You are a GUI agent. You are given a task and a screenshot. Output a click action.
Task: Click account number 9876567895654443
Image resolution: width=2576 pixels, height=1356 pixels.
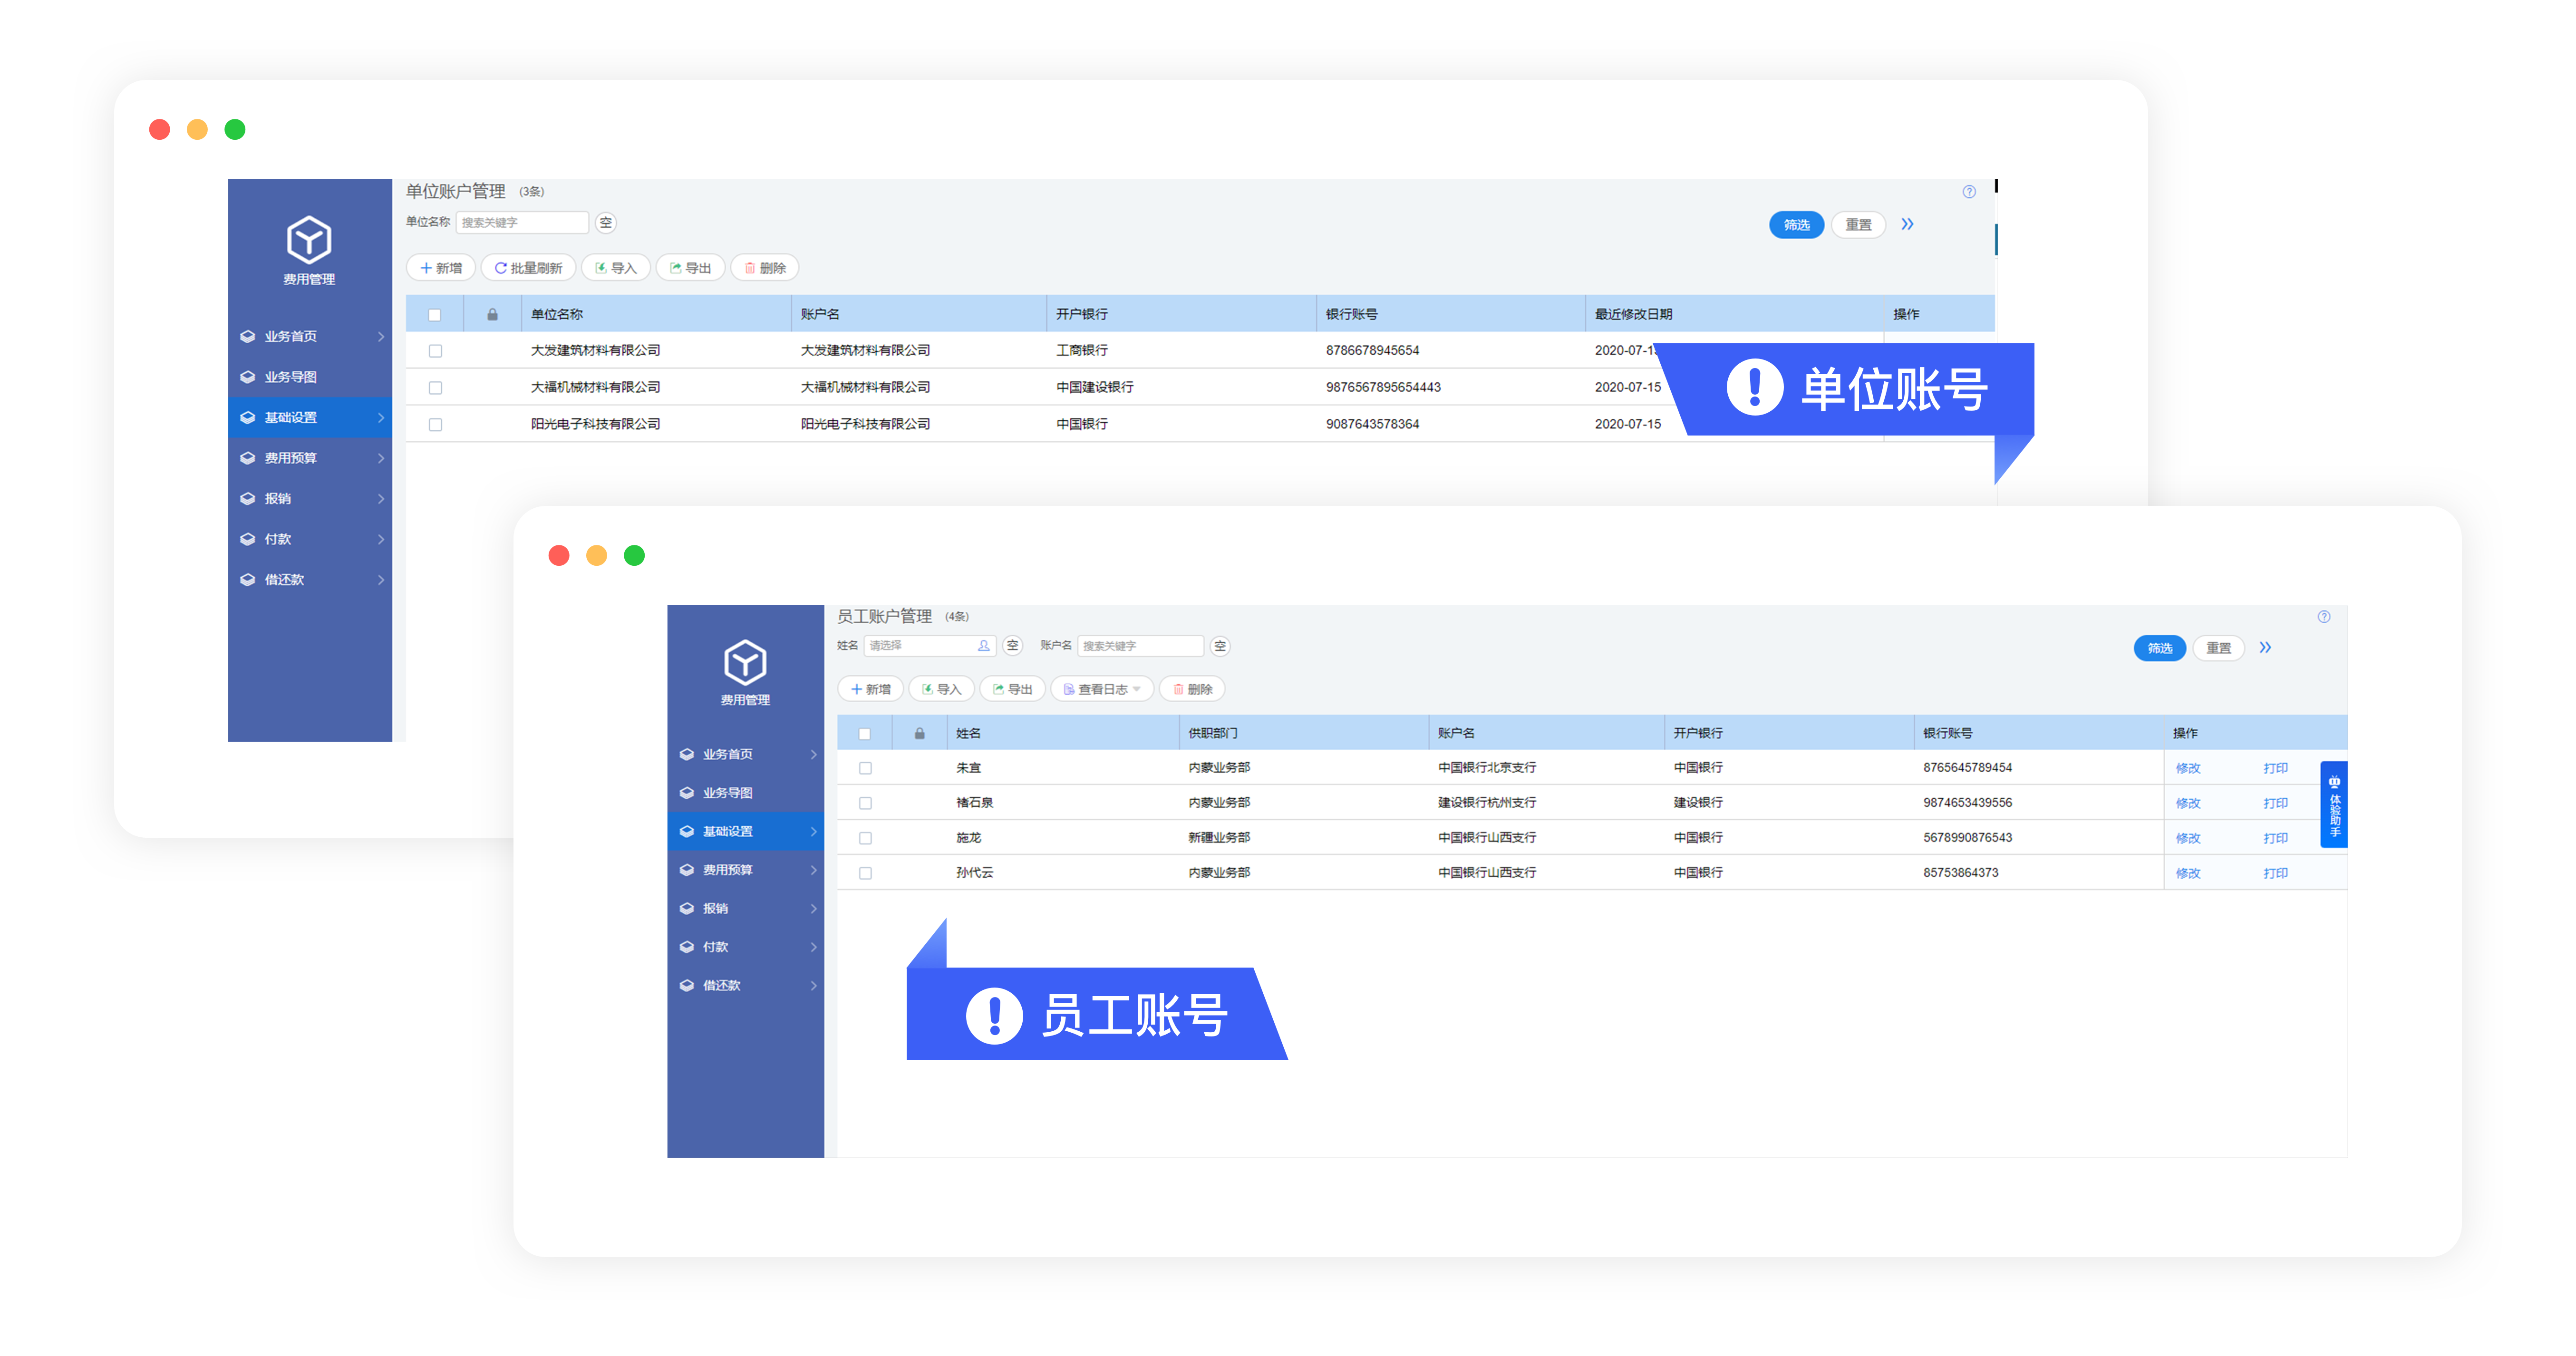coord(1383,388)
